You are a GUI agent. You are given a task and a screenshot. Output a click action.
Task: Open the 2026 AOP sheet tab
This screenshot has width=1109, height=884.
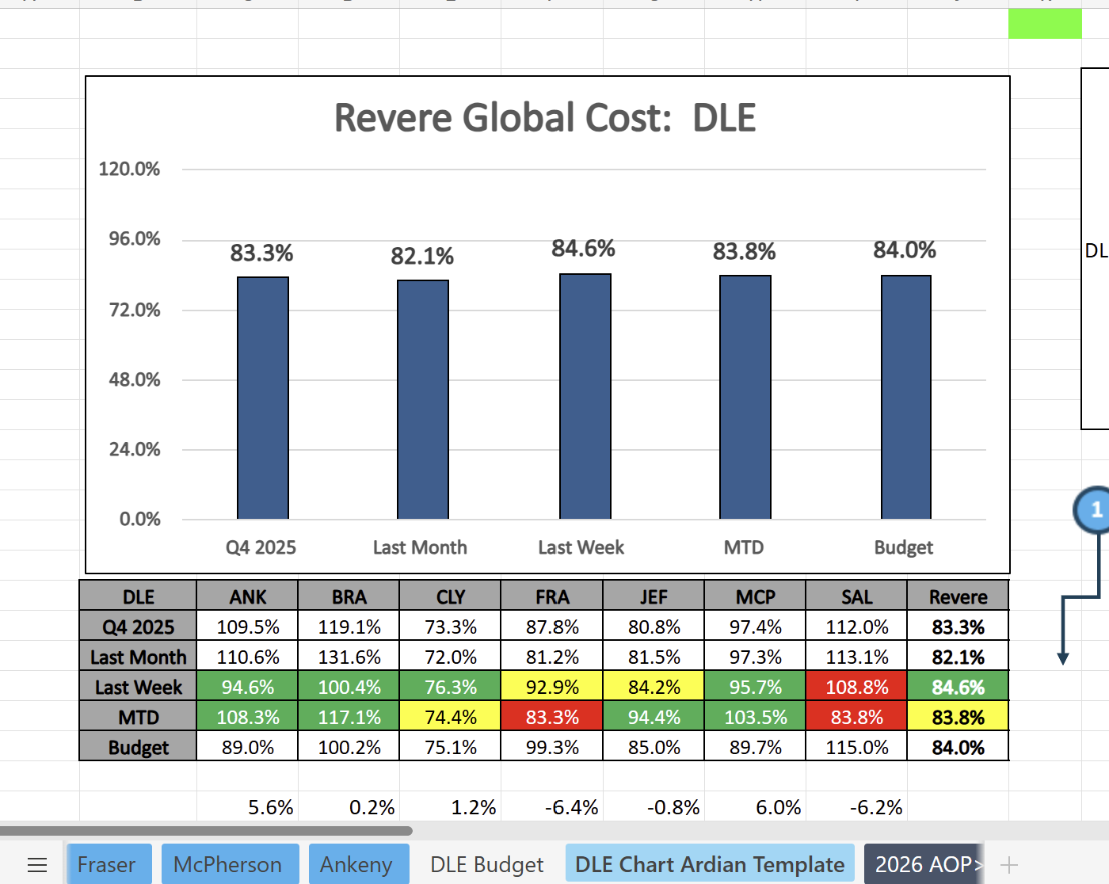coord(924,865)
